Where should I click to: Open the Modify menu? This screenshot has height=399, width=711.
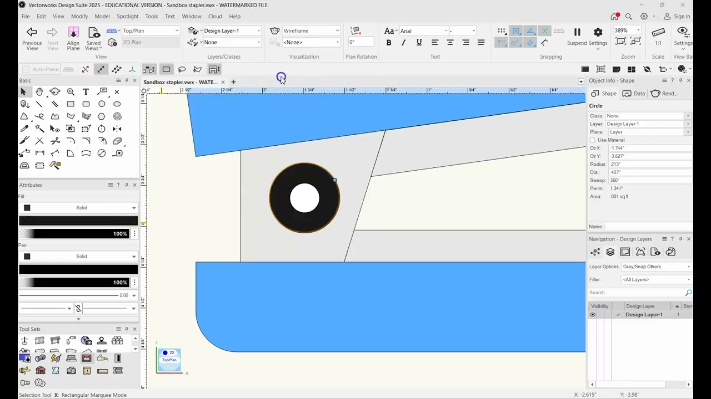(79, 17)
